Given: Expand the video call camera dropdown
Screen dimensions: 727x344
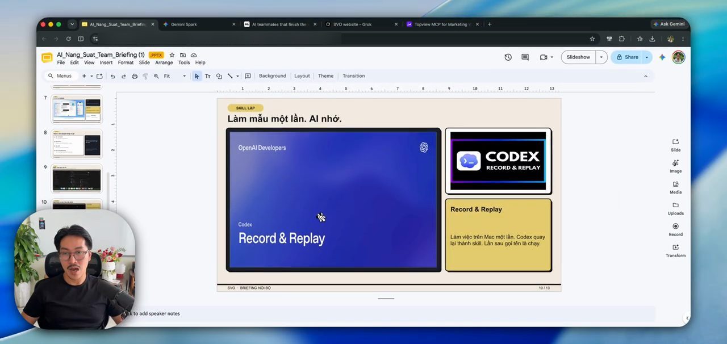Looking at the screenshot, I should 551,57.
